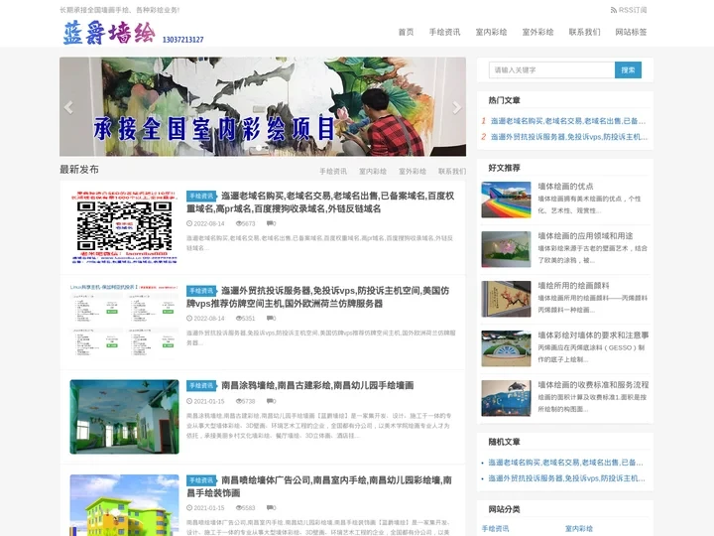Open article 南昌涂鸦墙绘,南昌古建彩绘

pos(317,385)
